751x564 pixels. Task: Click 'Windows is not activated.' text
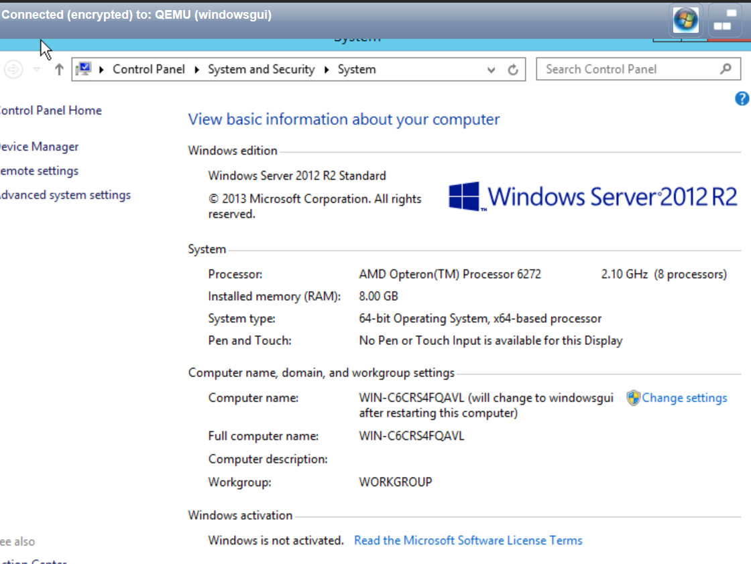pos(276,541)
